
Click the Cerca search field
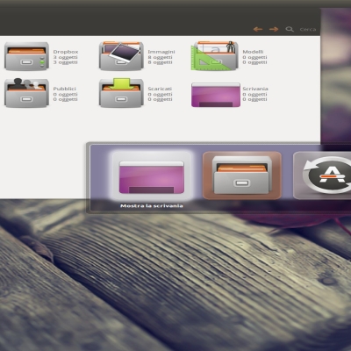[308, 29]
